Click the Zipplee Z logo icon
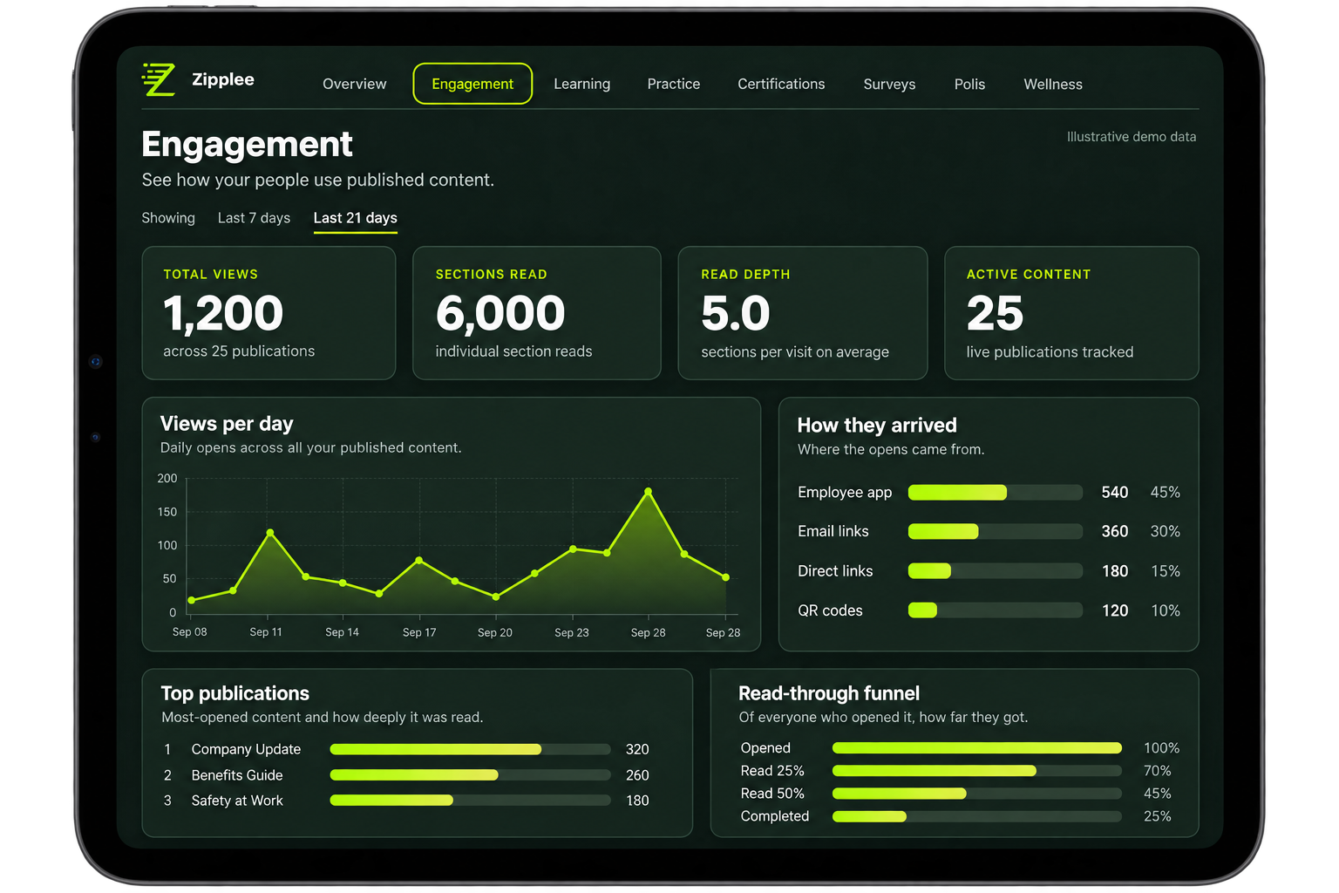 tap(159, 79)
